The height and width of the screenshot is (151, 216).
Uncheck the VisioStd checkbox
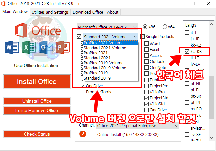click(146, 104)
